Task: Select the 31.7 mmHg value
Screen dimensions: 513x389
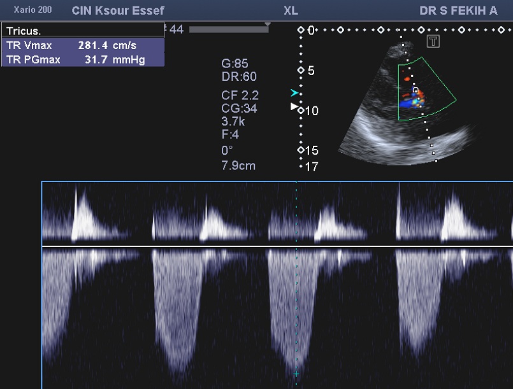Action: tap(115, 59)
